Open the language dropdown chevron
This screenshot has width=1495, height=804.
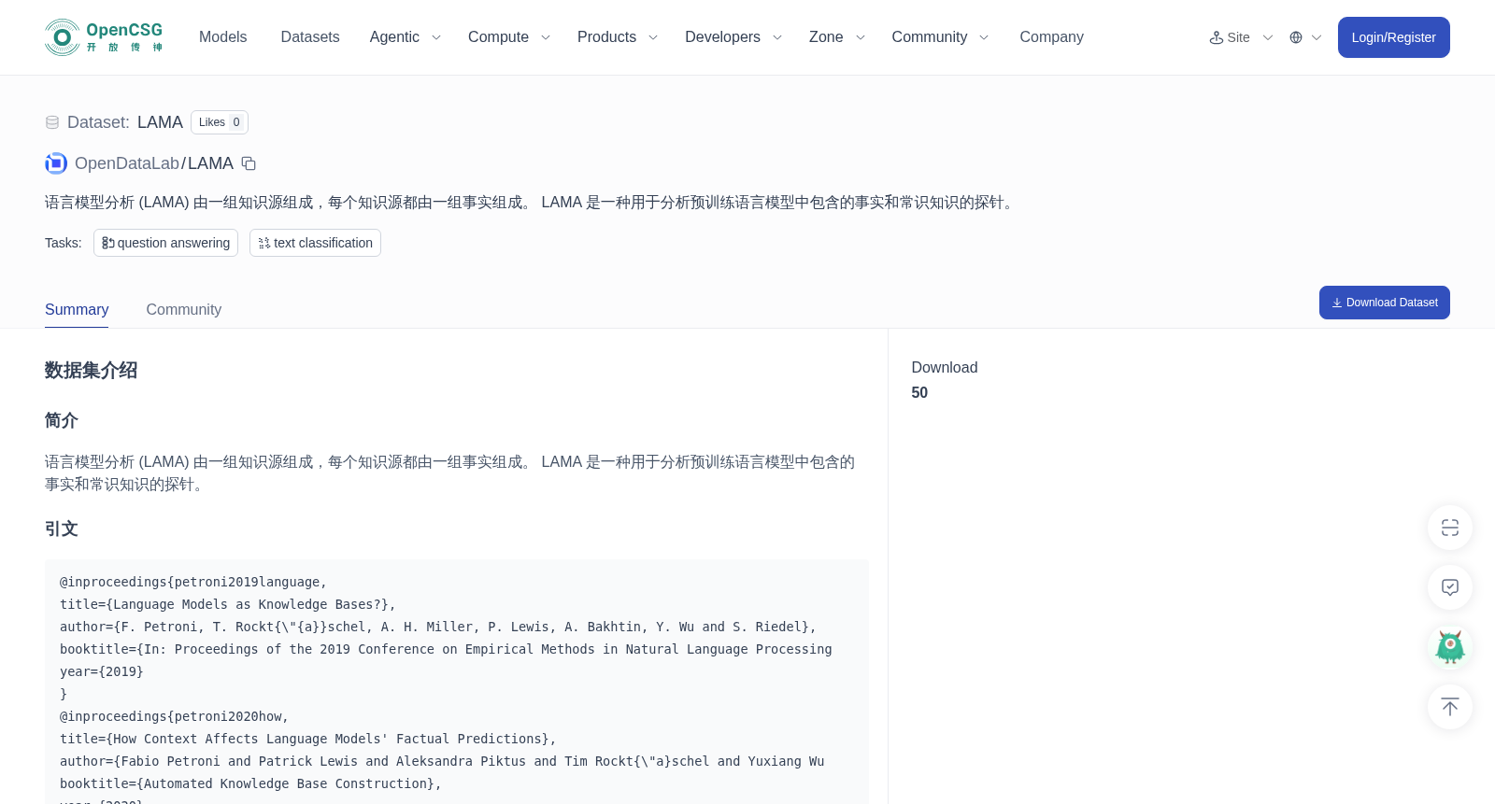click(x=1317, y=37)
